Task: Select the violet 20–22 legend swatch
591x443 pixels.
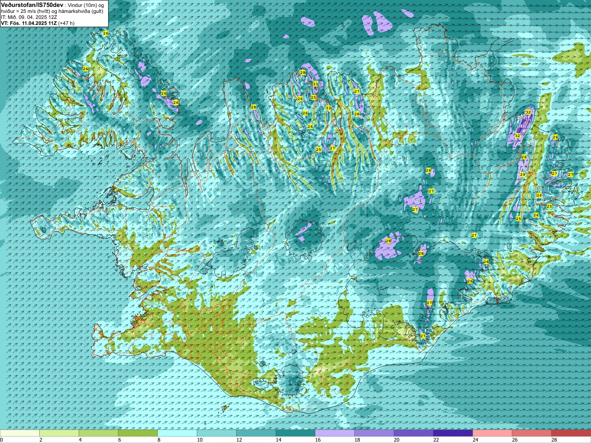Action: point(414,433)
